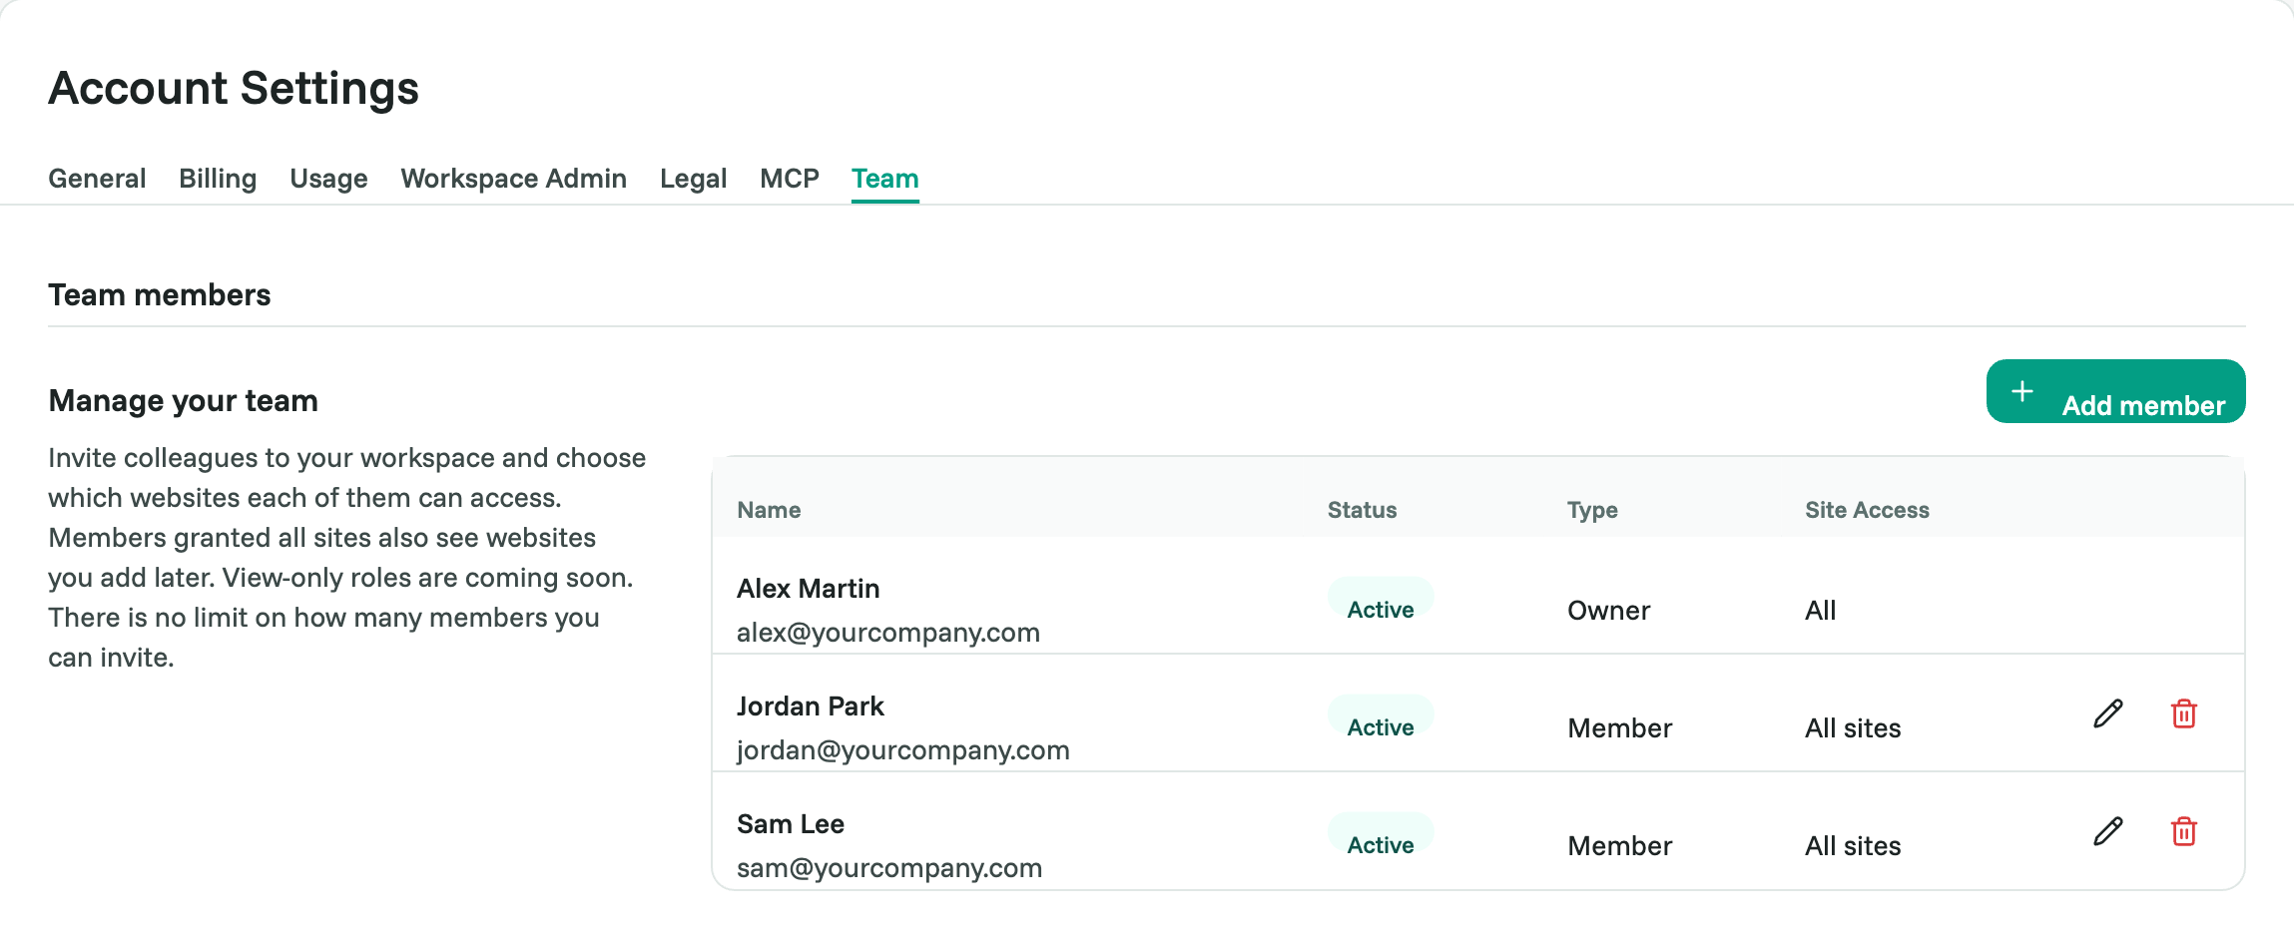Click the Status column header
Viewport: 2294px width, 939px height.
click(1362, 510)
